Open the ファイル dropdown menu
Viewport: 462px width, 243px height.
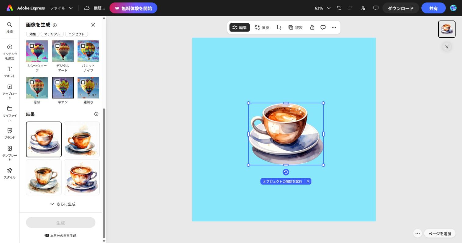61,8
